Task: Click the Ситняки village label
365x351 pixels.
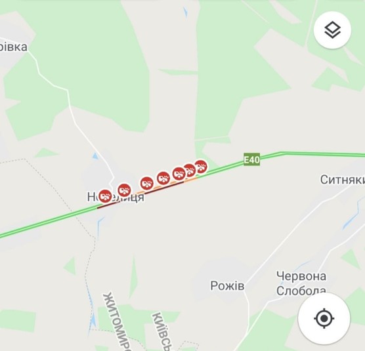Action: pyautogui.click(x=343, y=180)
